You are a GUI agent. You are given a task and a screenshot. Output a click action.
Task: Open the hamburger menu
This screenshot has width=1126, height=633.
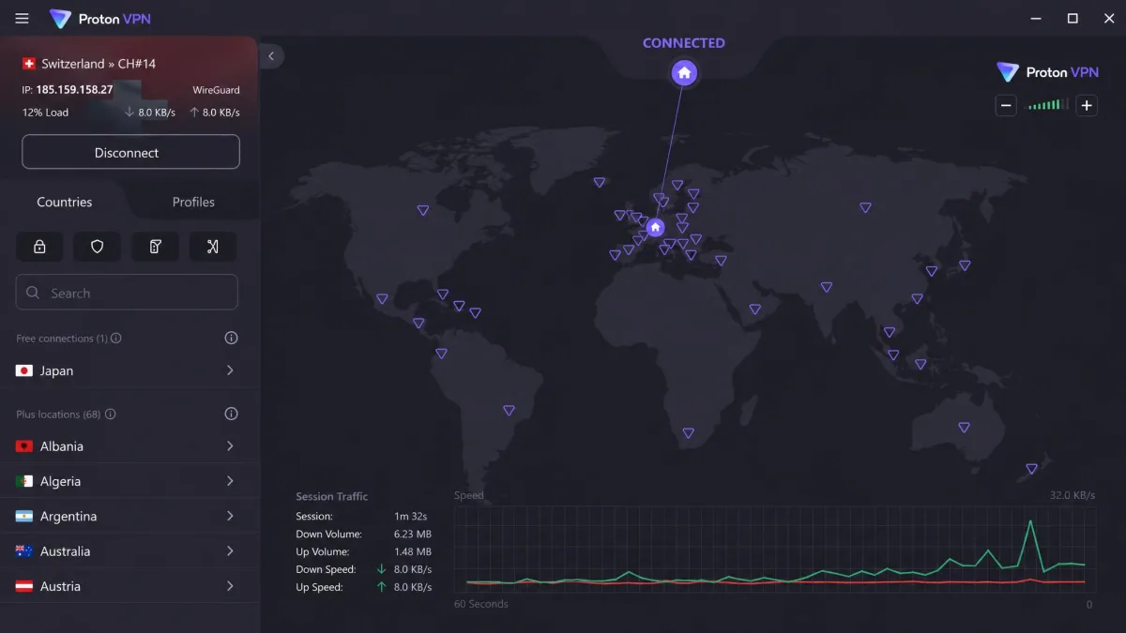coord(23,19)
